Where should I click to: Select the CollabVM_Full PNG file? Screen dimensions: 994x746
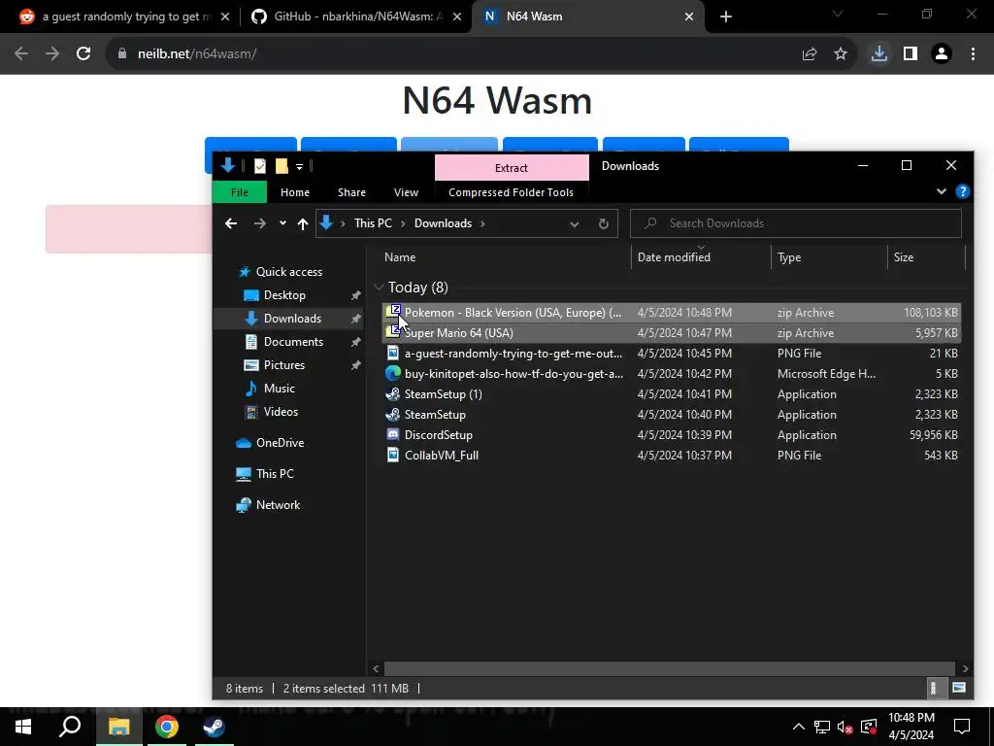(672, 456)
